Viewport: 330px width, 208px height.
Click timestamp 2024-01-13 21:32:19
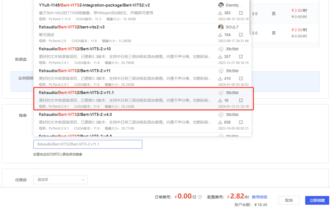click(x=233, y=107)
